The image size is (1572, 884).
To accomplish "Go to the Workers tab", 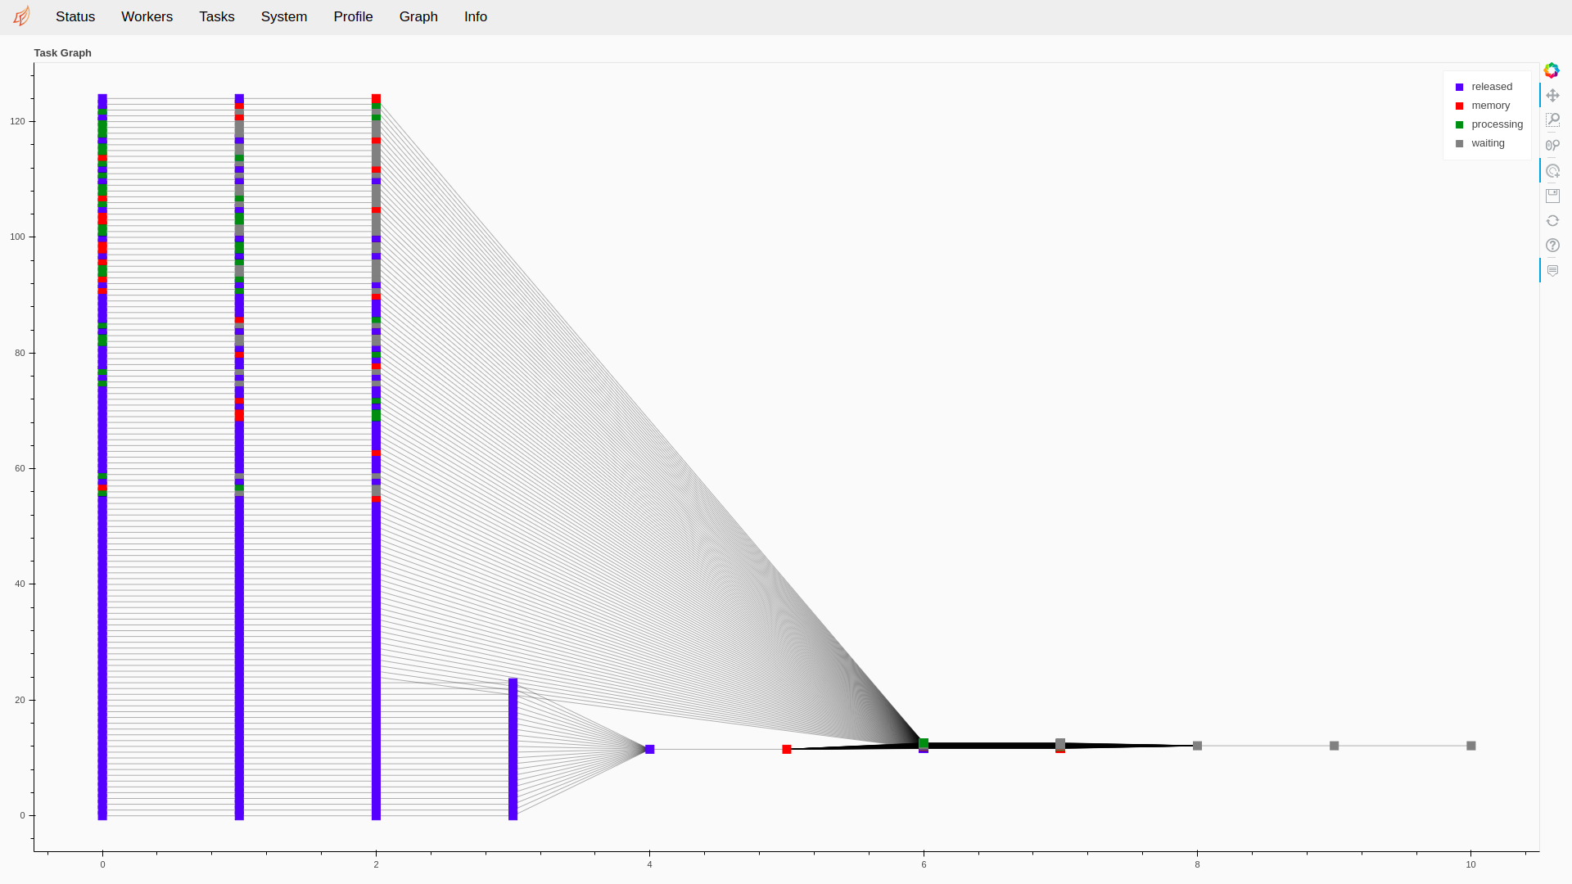I will point(147,16).
